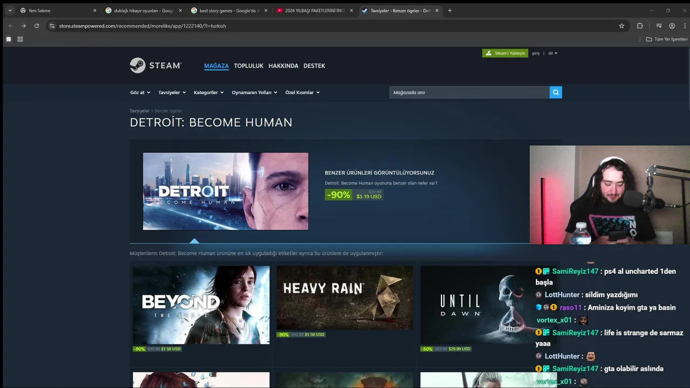Close the best story games tab
The image size is (690, 388).
(x=266, y=10)
